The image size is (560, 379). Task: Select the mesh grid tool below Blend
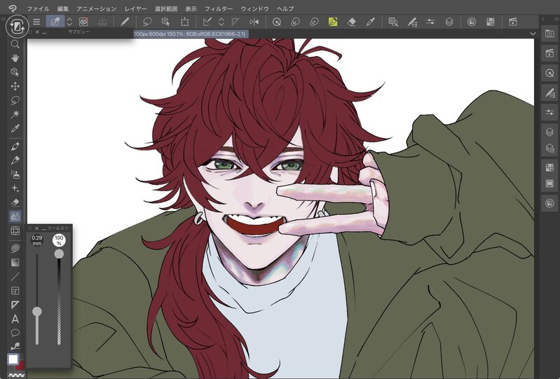(x=15, y=230)
